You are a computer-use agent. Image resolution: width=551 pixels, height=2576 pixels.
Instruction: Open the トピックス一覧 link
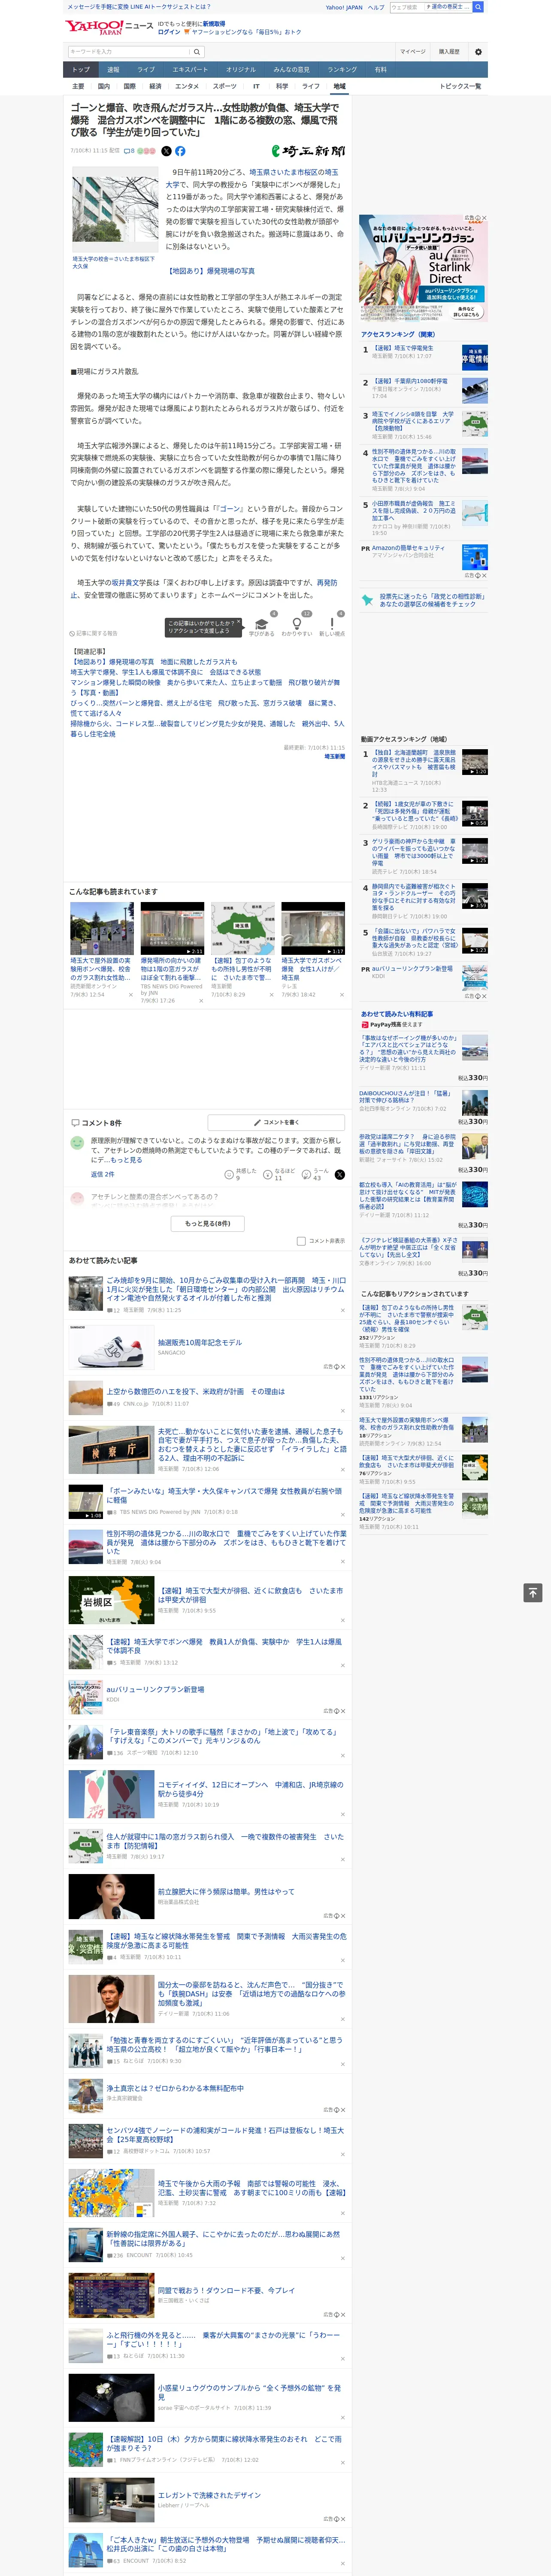coord(460,86)
